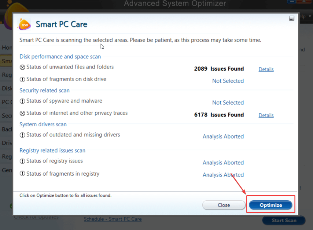This screenshot has height=230, width=313.
Task: Click warning icon beside fragments in registry
Action: (22, 174)
